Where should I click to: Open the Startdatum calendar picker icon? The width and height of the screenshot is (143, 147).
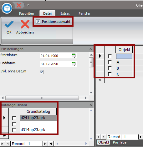(74, 56)
